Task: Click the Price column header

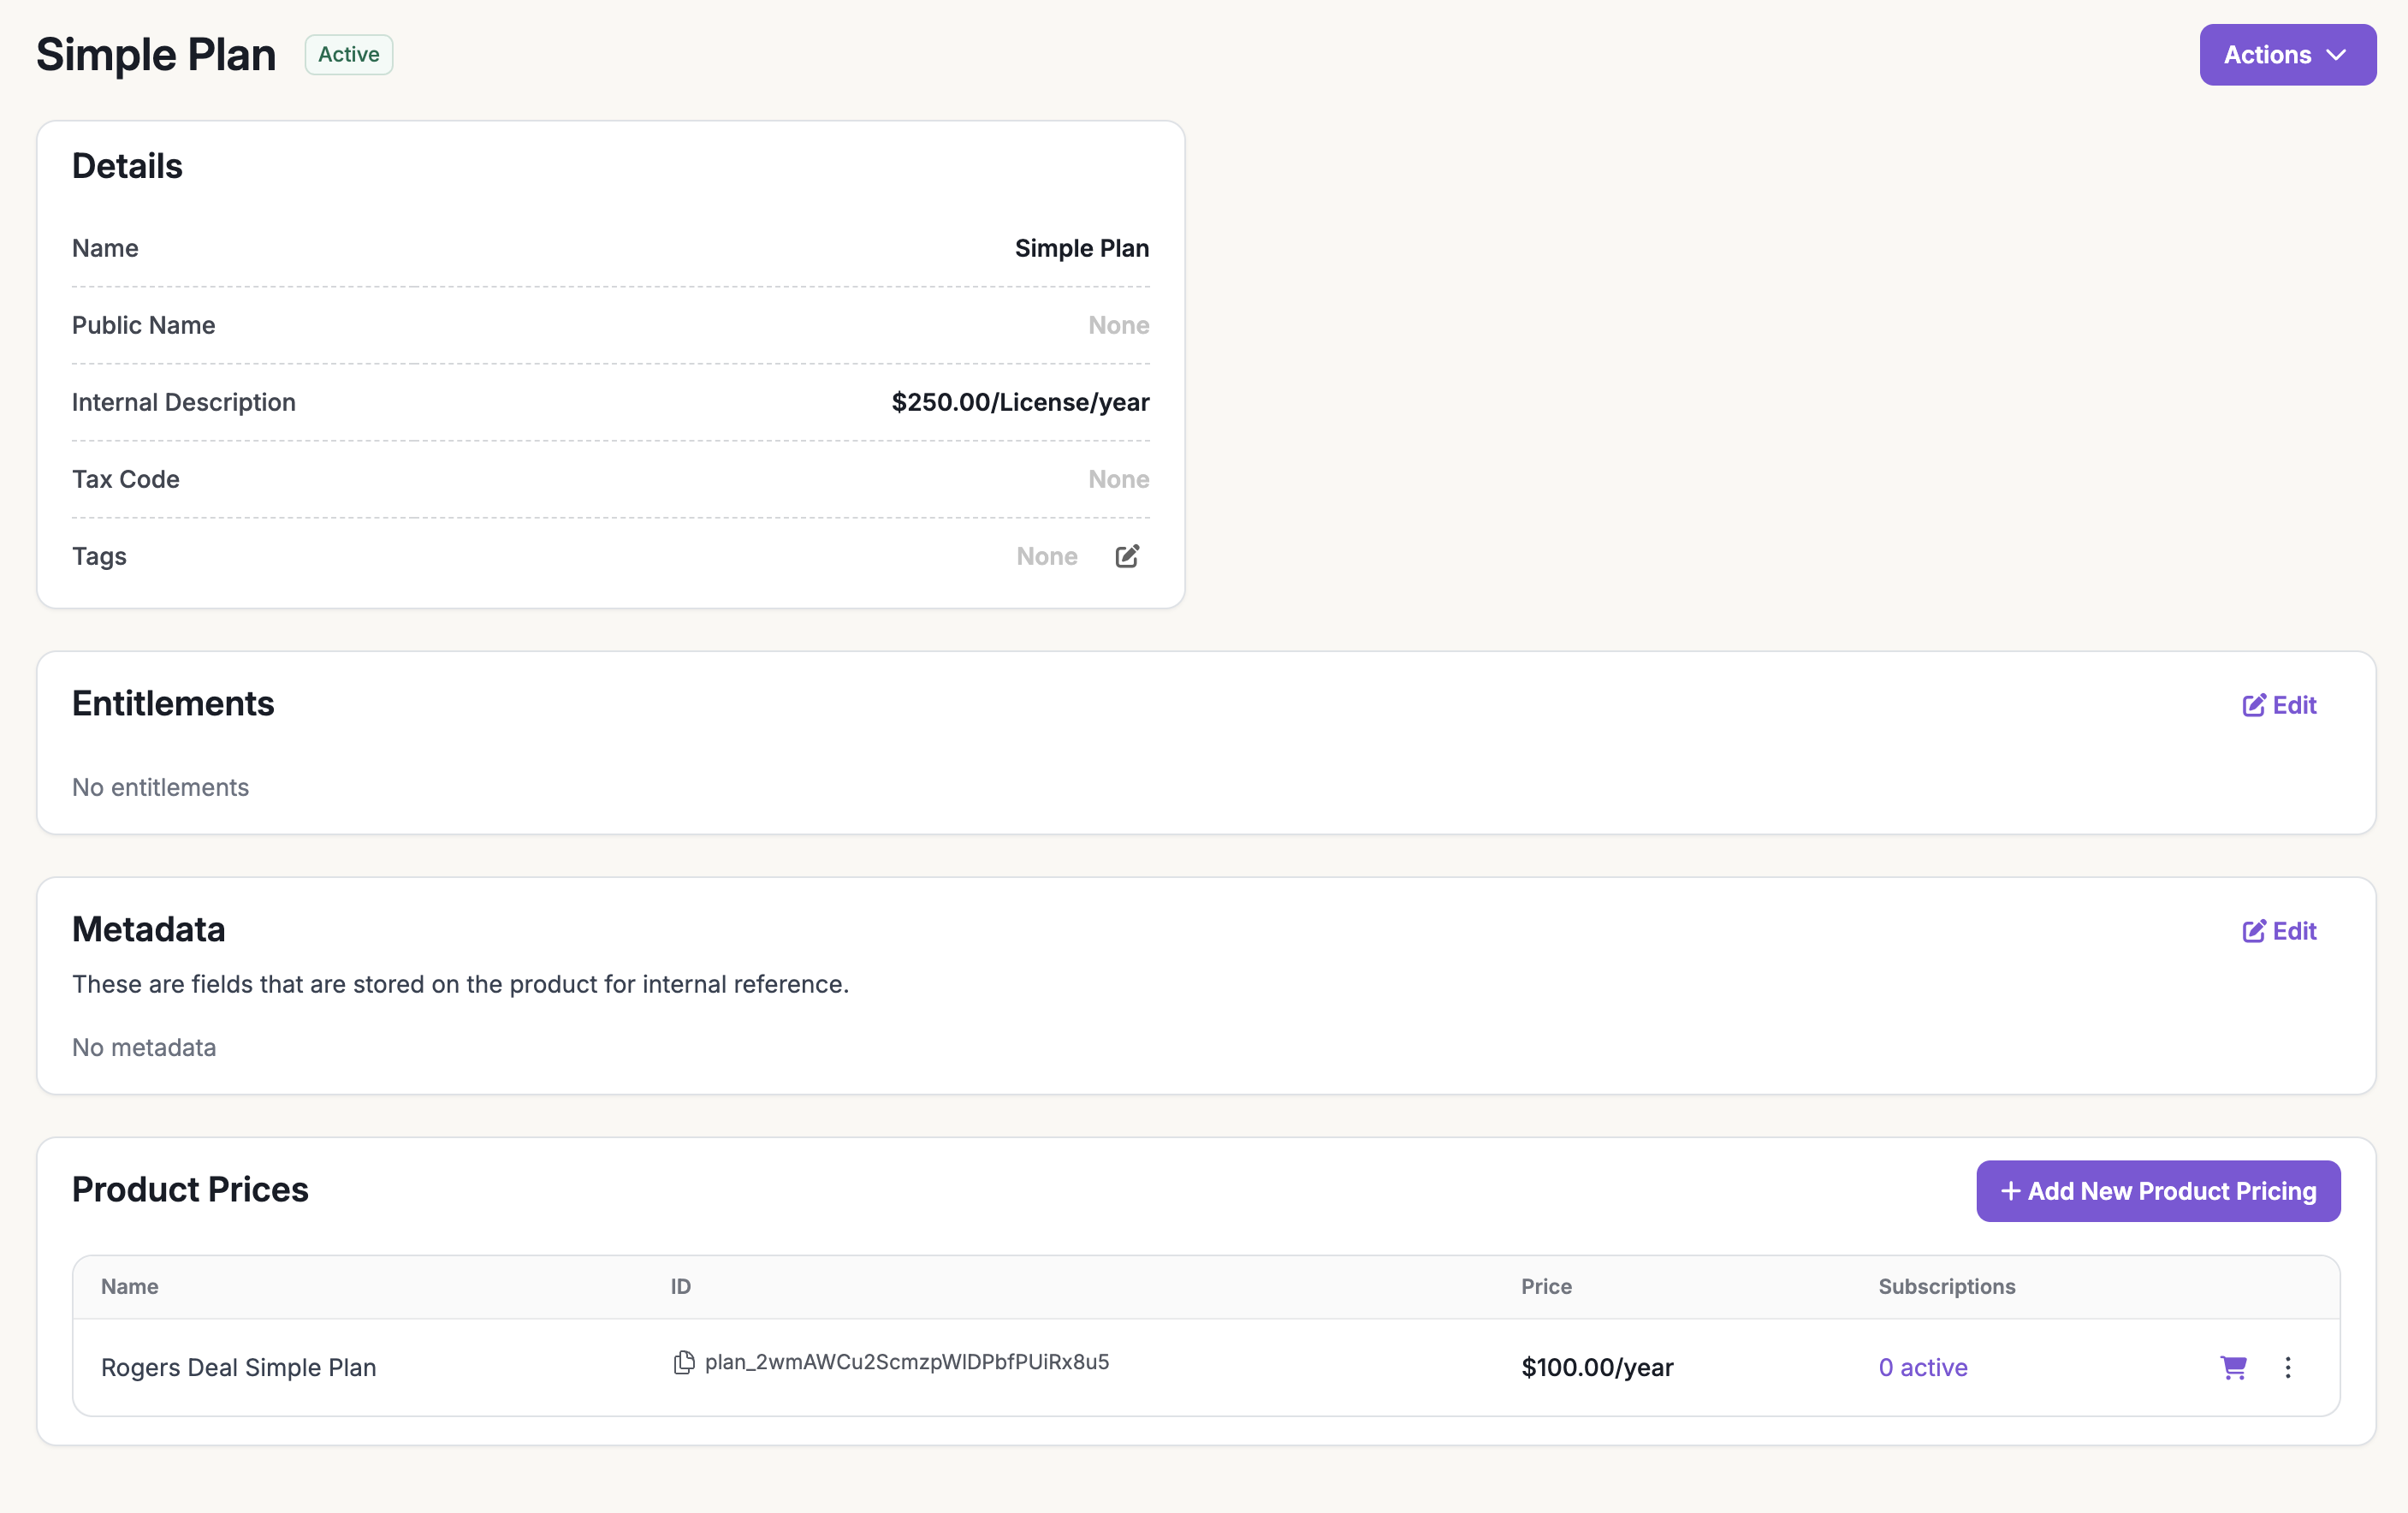Action: click(x=1546, y=1286)
